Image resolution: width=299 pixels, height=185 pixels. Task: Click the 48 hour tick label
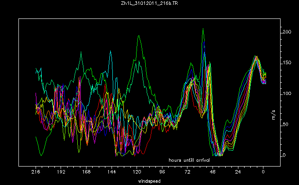213,173
